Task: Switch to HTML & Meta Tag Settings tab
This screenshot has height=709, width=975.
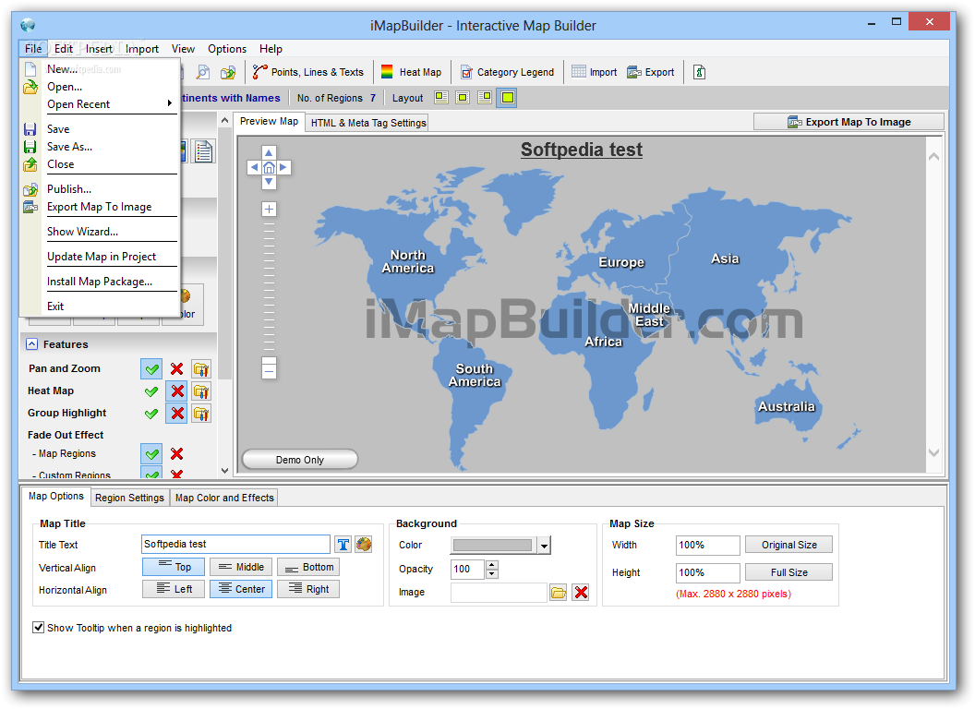Action: tap(368, 123)
